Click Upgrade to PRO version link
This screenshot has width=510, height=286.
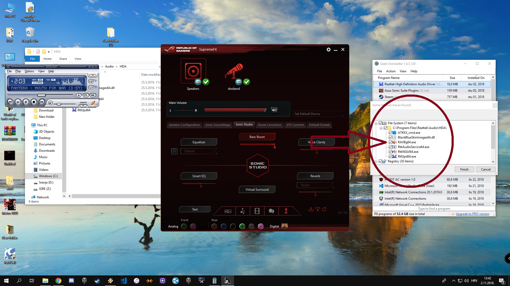click(472, 214)
